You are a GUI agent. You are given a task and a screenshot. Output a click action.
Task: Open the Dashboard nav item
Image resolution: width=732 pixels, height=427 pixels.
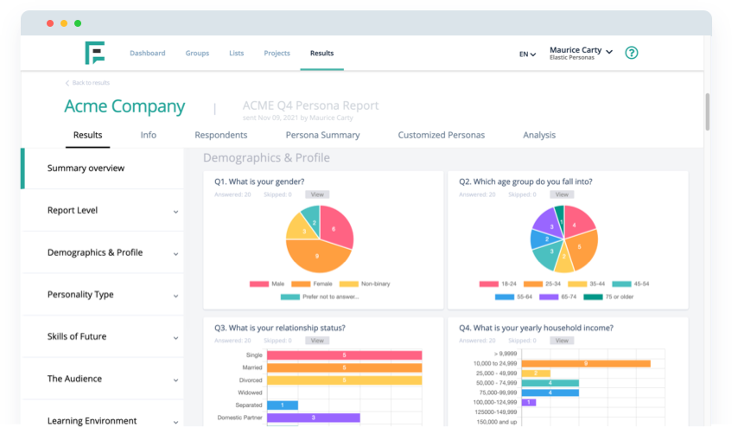tap(148, 54)
